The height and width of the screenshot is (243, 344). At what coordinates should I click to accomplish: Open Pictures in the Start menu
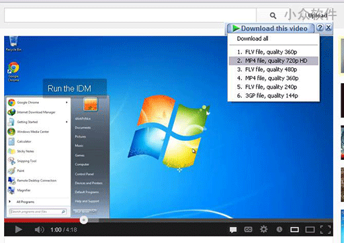[x=81, y=136]
